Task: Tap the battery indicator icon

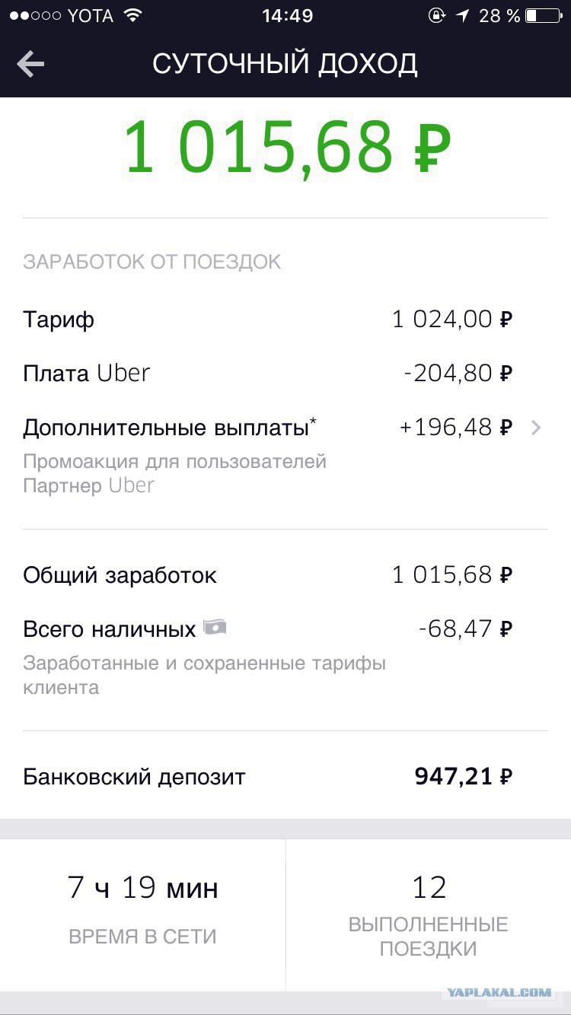Action: 543,15
